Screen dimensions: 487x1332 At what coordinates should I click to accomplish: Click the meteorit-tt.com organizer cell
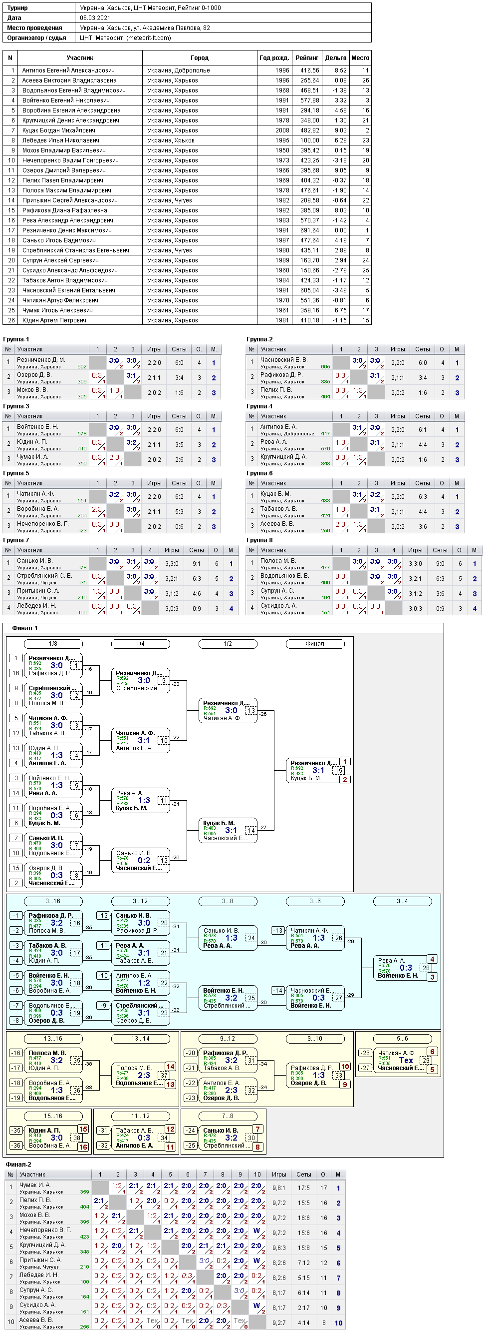[224, 38]
